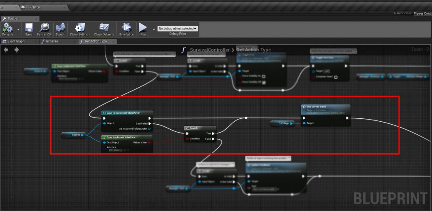Open Class Defaults from the toolbar
Viewport: 432px width, 211px height.
click(104, 28)
